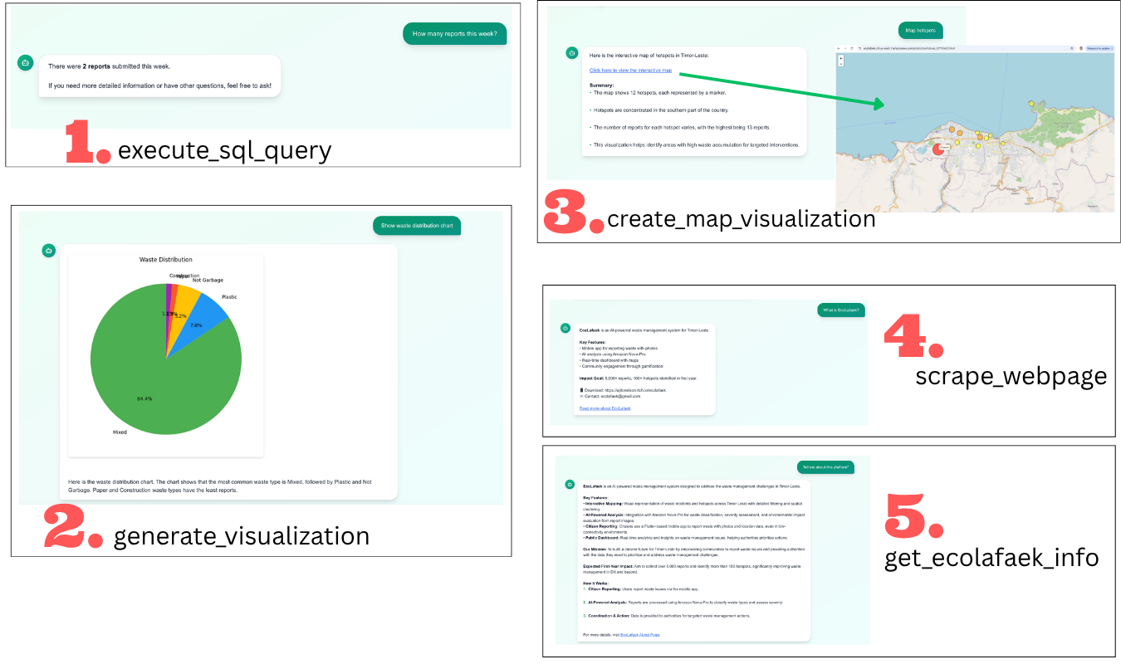Click the browser back arrow above the map
The width and height of the screenshot is (1121, 664).
click(x=839, y=49)
